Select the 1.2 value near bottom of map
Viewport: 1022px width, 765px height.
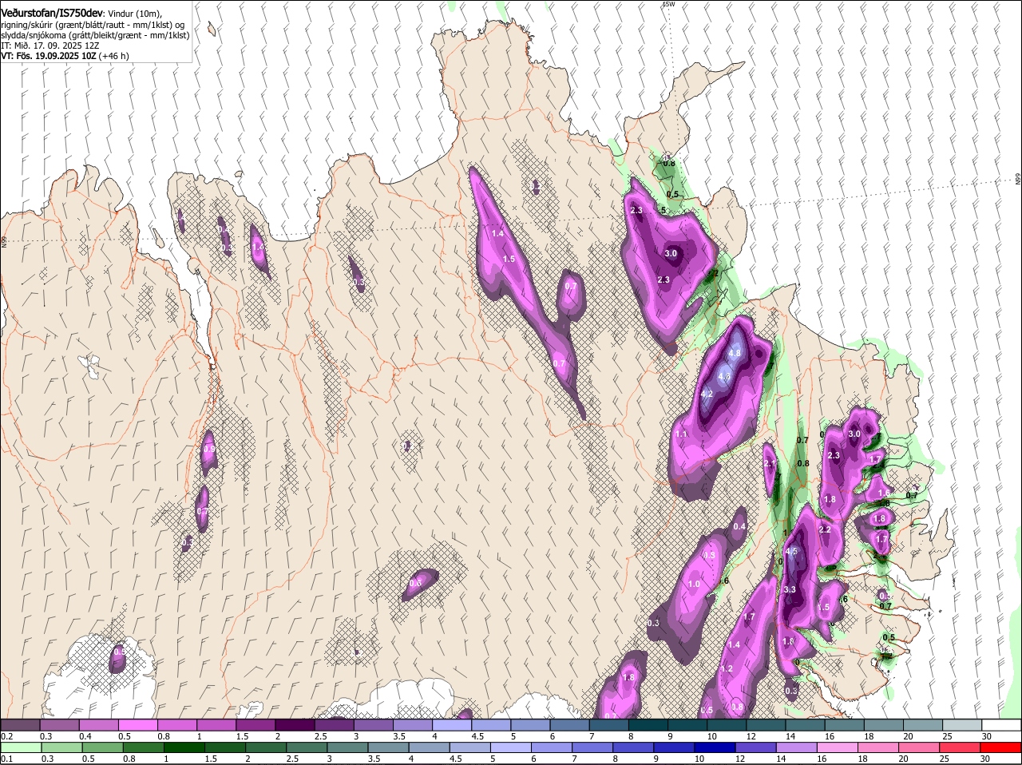[727, 669]
